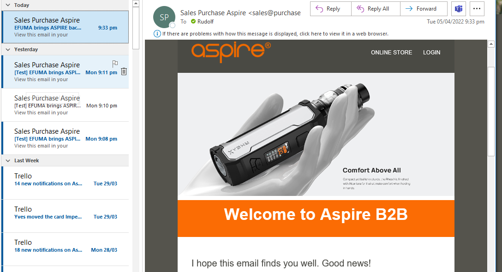The image size is (502, 272).
Task: Collapse the Last Week group
Action: coord(8,160)
